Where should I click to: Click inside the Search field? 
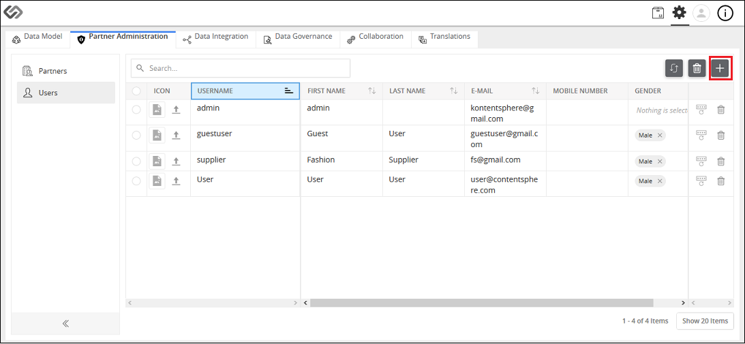pos(241,68)
